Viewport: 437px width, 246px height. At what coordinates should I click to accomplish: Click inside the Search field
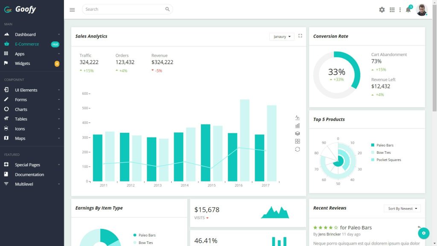click(124, 9)
